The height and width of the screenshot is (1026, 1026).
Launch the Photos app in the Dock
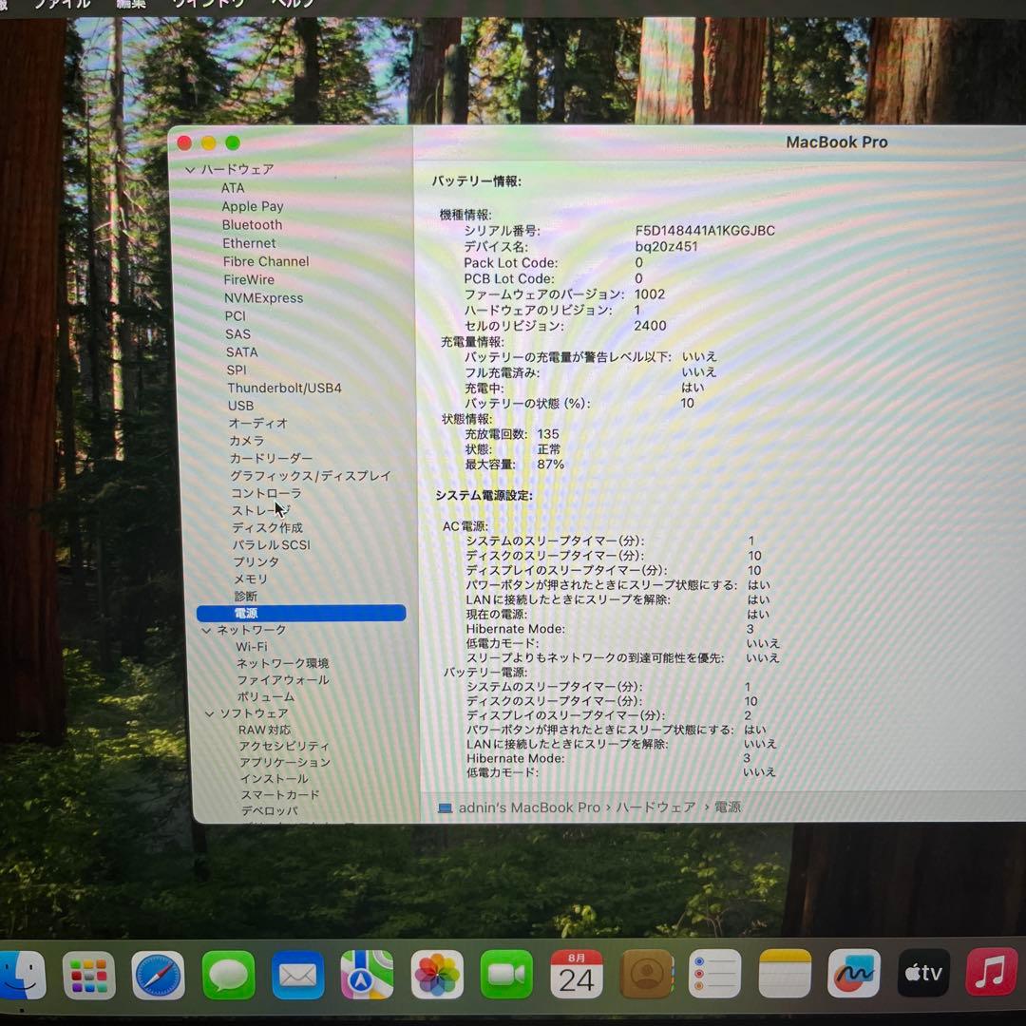[436, 974]
